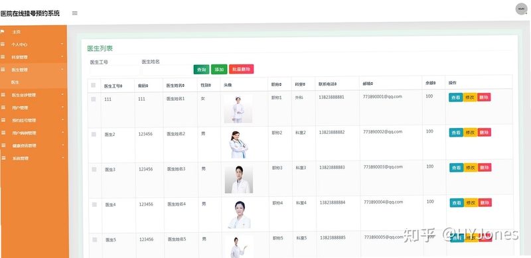Viewport: 531px width, 258px height.
Task: Tick the checkbox for 医生3 row
Action: pos(94,170)
